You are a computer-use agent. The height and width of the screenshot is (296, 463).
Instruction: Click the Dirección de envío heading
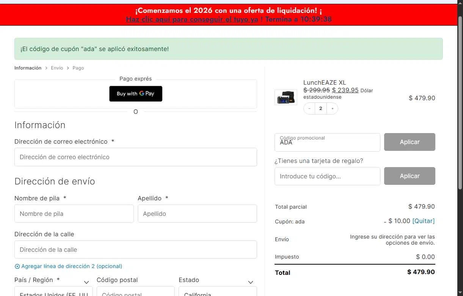click(x=55, y=181)
